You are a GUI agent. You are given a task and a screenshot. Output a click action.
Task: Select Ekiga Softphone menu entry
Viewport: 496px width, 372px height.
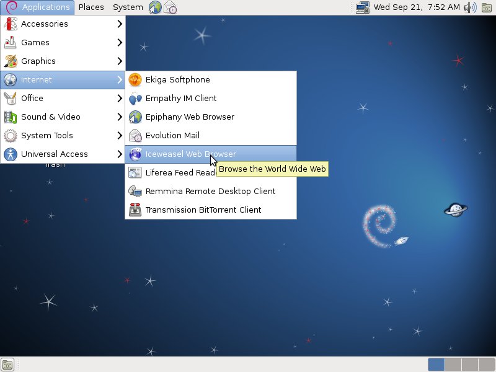click(x=211, y=80)
